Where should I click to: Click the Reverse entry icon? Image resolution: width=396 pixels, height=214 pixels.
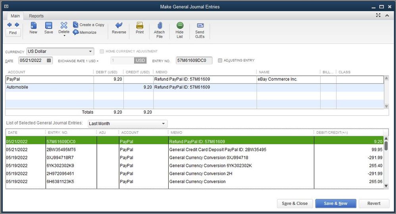(x=119, y=26)
